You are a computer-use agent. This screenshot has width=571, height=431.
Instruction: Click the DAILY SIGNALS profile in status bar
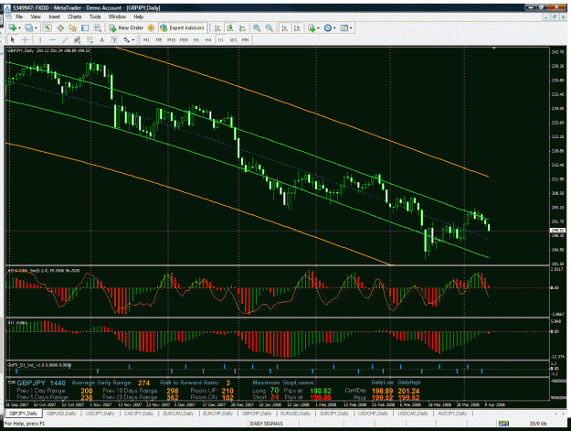pos(266,424)
